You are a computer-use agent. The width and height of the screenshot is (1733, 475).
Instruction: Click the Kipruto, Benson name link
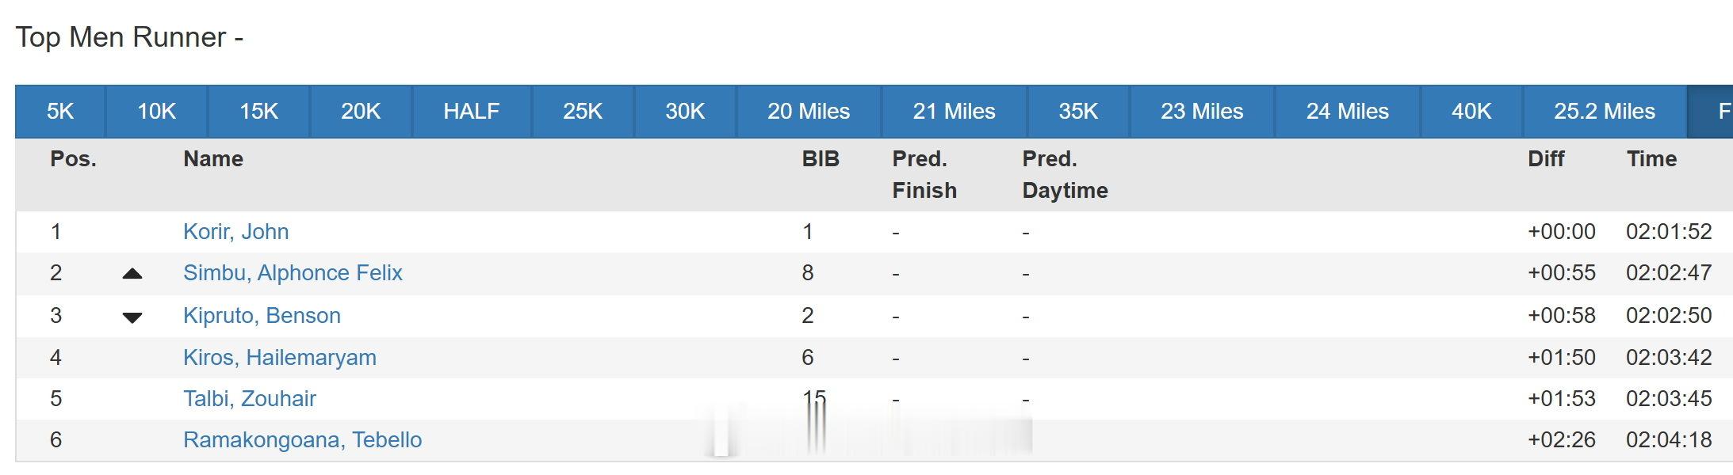[262, 316]
